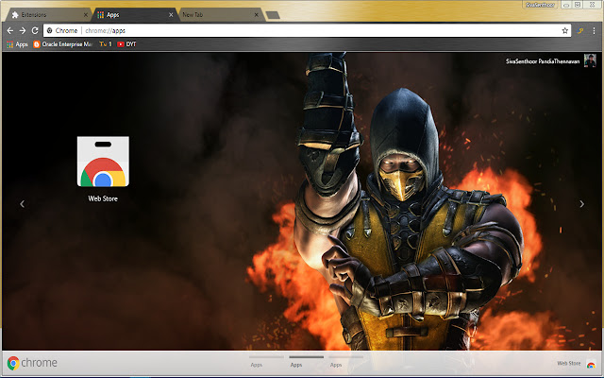
Task: Select the Apps browser tab
Action: tap(134, 15)
